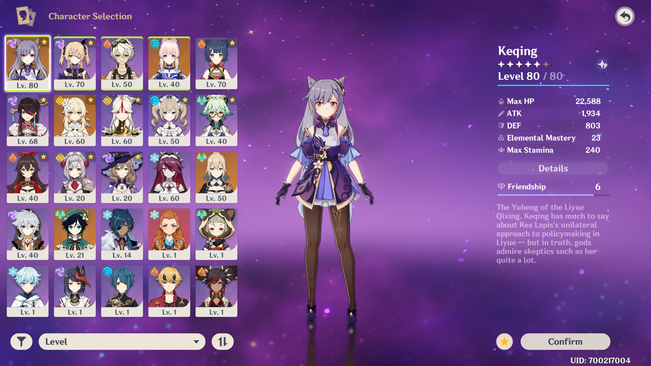Image resolution: width=651 pixels, height=366 pixels.
Task: Open the Level sort dropdown
Action: click(122, 342)
